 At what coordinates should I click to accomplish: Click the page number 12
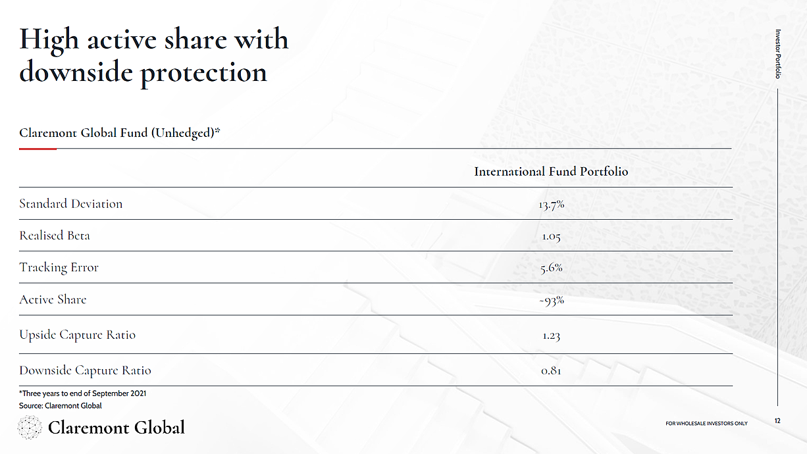tap(777, 421)
